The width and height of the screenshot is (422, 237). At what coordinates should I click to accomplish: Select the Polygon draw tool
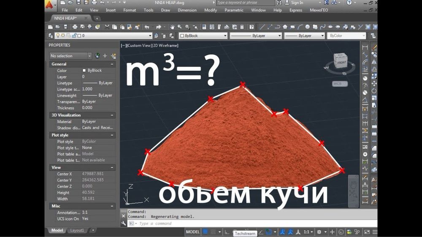[285, 27]
